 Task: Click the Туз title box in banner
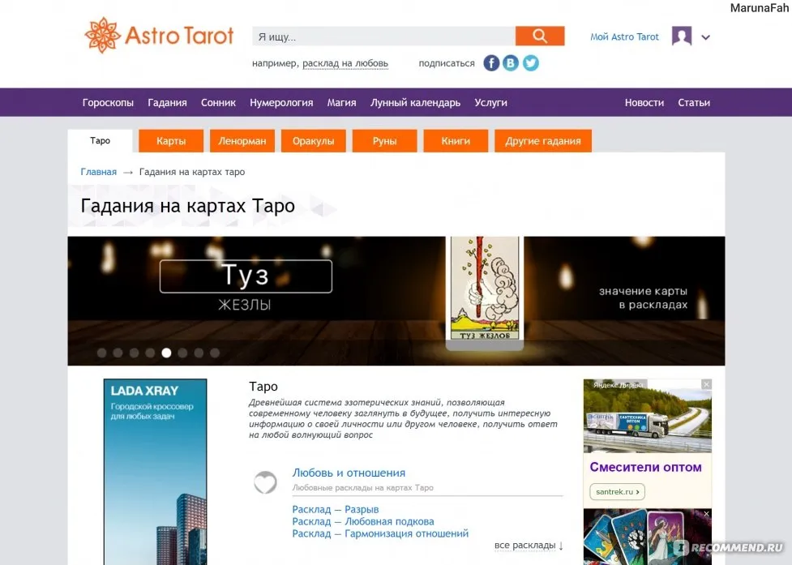246,276
